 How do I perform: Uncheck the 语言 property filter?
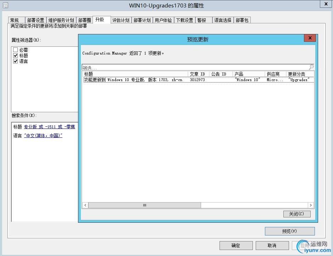point(15,61)
